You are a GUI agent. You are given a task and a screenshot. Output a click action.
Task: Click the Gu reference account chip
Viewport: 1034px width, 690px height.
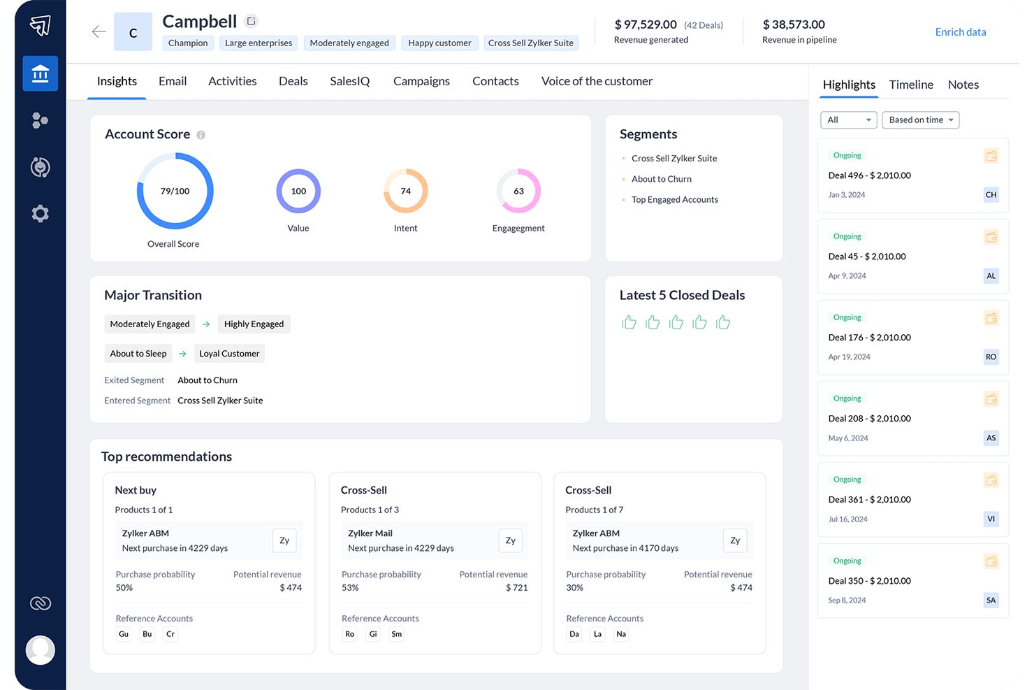coord(124,634)
